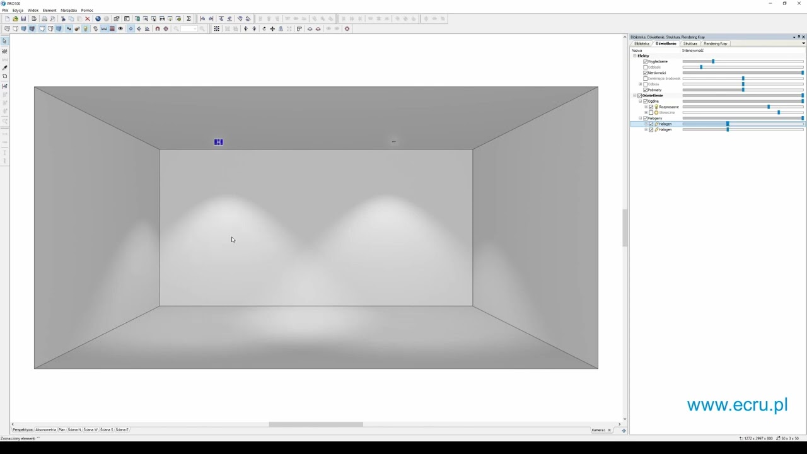
Task: Click the selected halogen lamp in the room
Action: (x=218, y=142)
